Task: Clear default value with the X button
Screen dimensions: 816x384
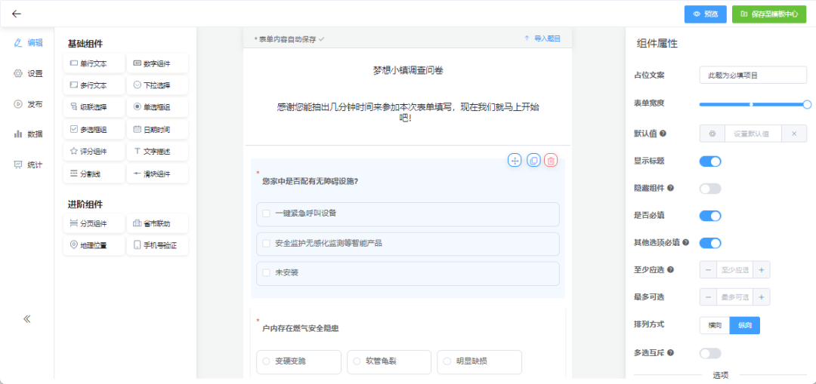Action: point(794,134)
